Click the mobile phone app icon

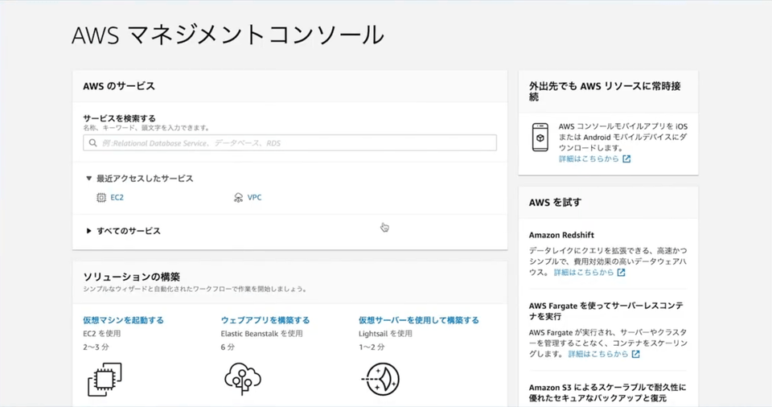click(540, 138)
